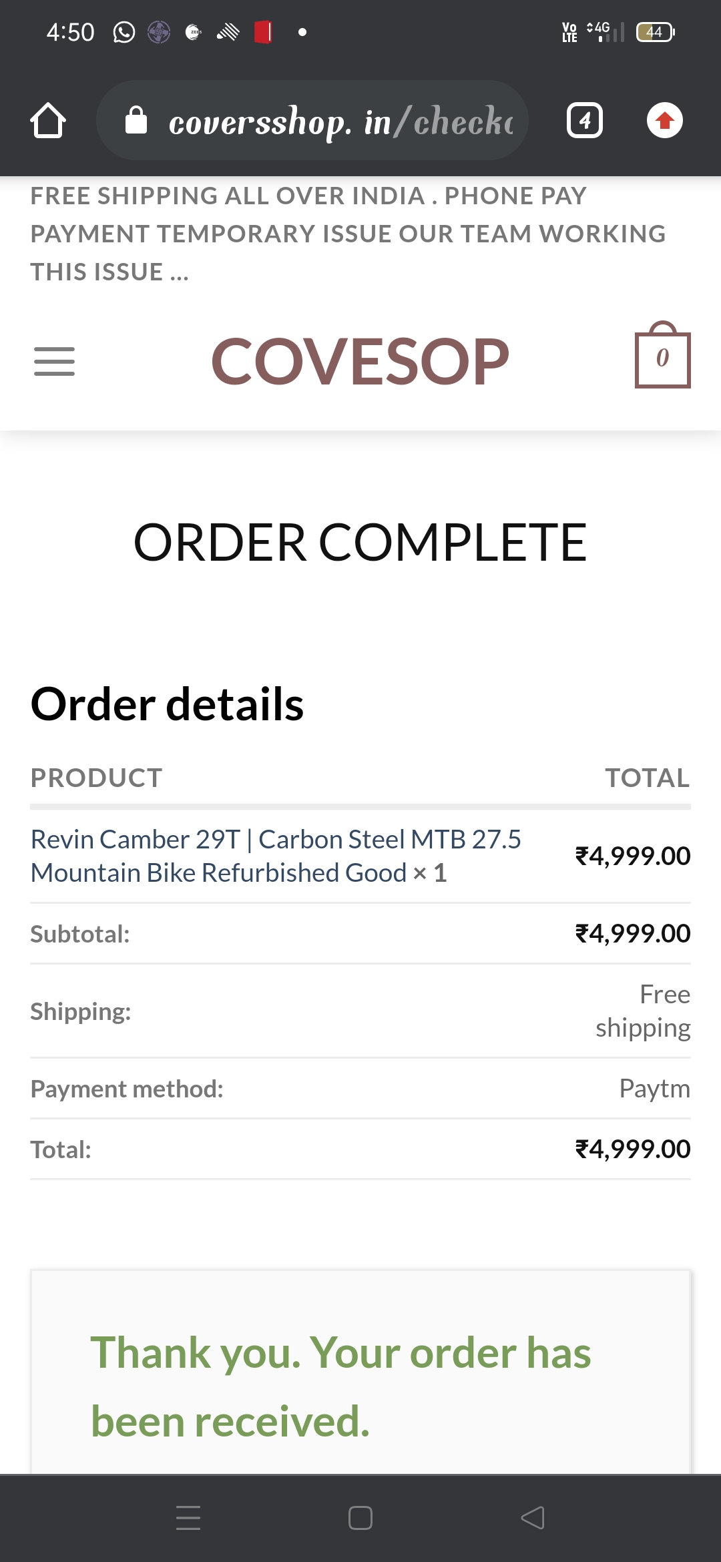Tap the browser home icon

(x=48, y=121)
